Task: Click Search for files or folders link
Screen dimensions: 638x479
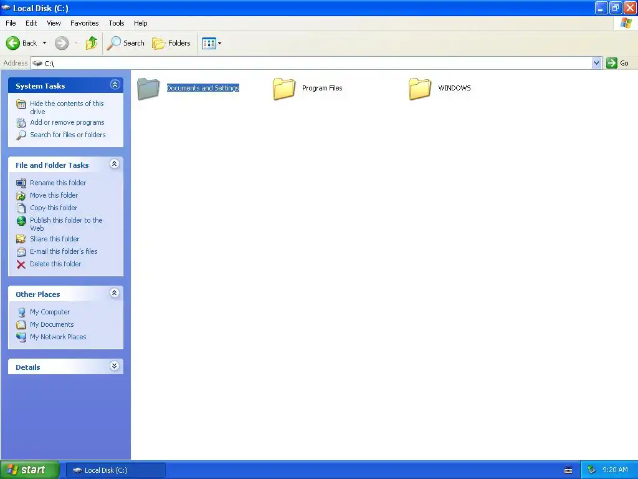Action: [67, 135]
